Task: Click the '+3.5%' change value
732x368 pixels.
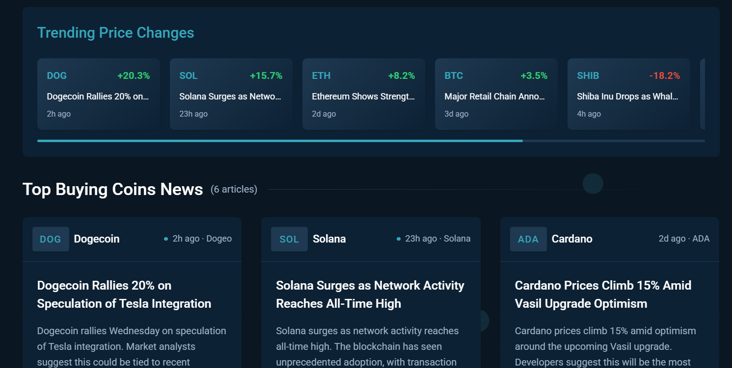Action: pyautogui.click(x=534, y=76)
